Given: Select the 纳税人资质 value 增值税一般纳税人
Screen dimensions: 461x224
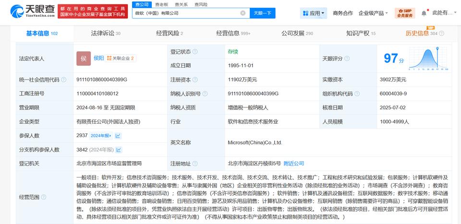Looking at the screenshot, I should click(248, 108).
